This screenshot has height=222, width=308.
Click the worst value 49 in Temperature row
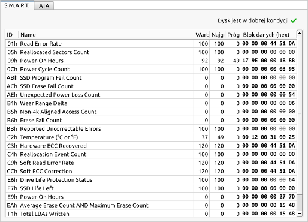pyautogui.click(x=221, y=137)
